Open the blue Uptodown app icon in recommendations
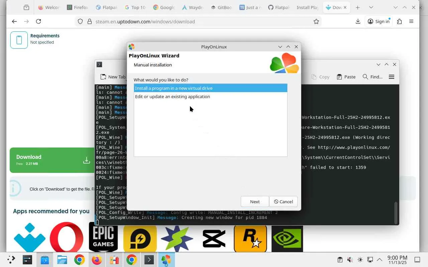The width and height of the screenshot is (428, 267). [30, 238]
